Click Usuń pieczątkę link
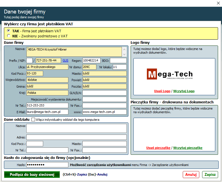The width and height of the screenshot is (222, 182). 158,148
